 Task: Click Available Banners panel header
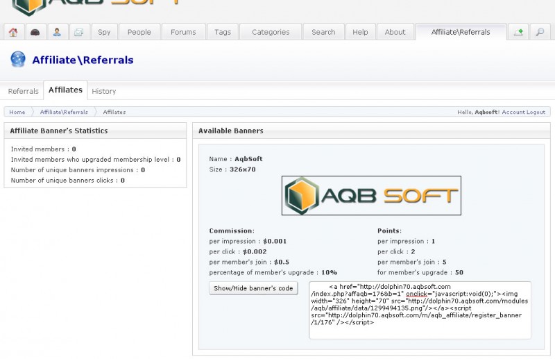tap(371, 131)
